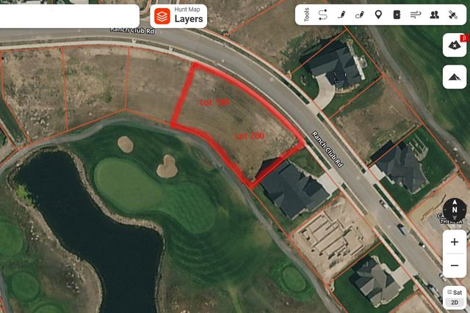Image resolution: width=470 pixels, height=313 pixels.
Task: Open the wind forecast tool
Action: click(416, 15)
